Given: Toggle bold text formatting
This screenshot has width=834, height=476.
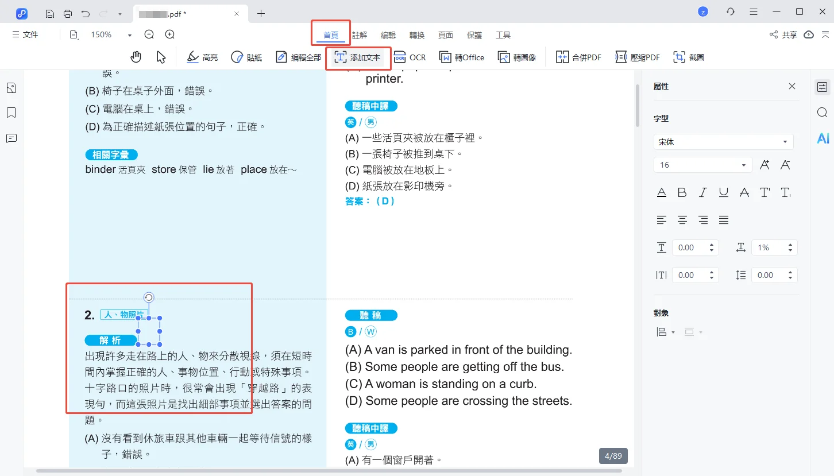Looking at the screenshot, I should [682, 193].
